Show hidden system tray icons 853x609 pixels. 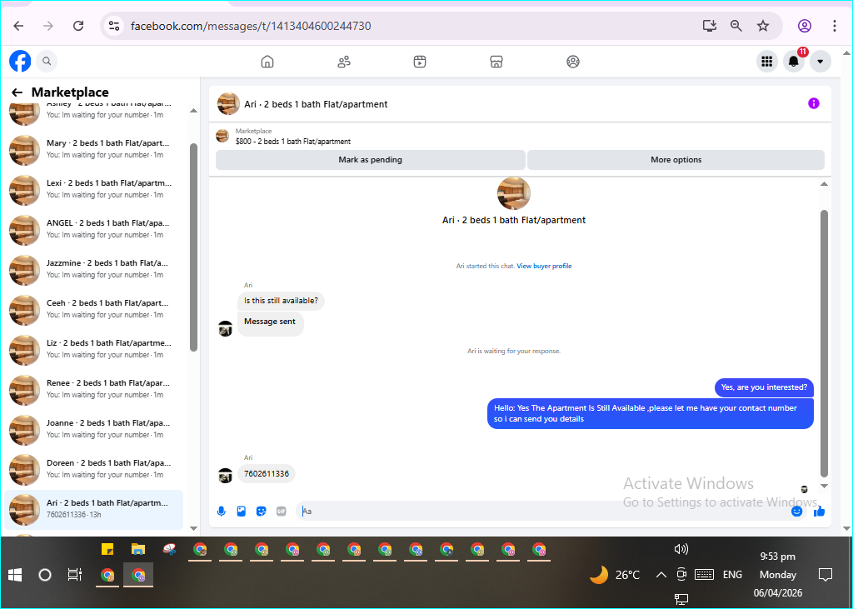pyautogui.click(x=661, y=575)
